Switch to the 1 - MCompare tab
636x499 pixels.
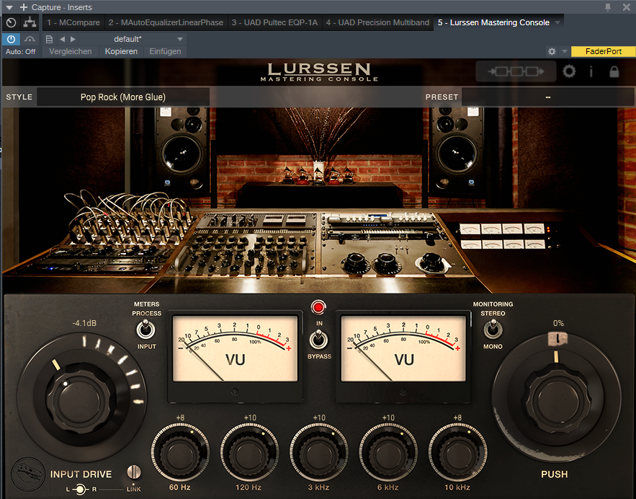73,22
